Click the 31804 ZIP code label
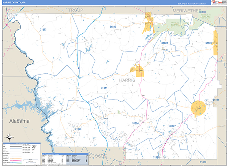Screen dimensions: 228x166 coord(135,123)
